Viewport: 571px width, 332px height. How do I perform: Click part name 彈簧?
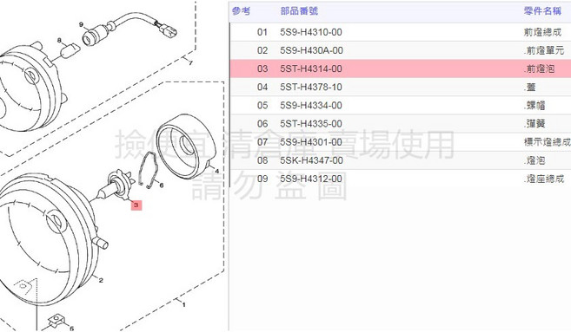[534, 123]
